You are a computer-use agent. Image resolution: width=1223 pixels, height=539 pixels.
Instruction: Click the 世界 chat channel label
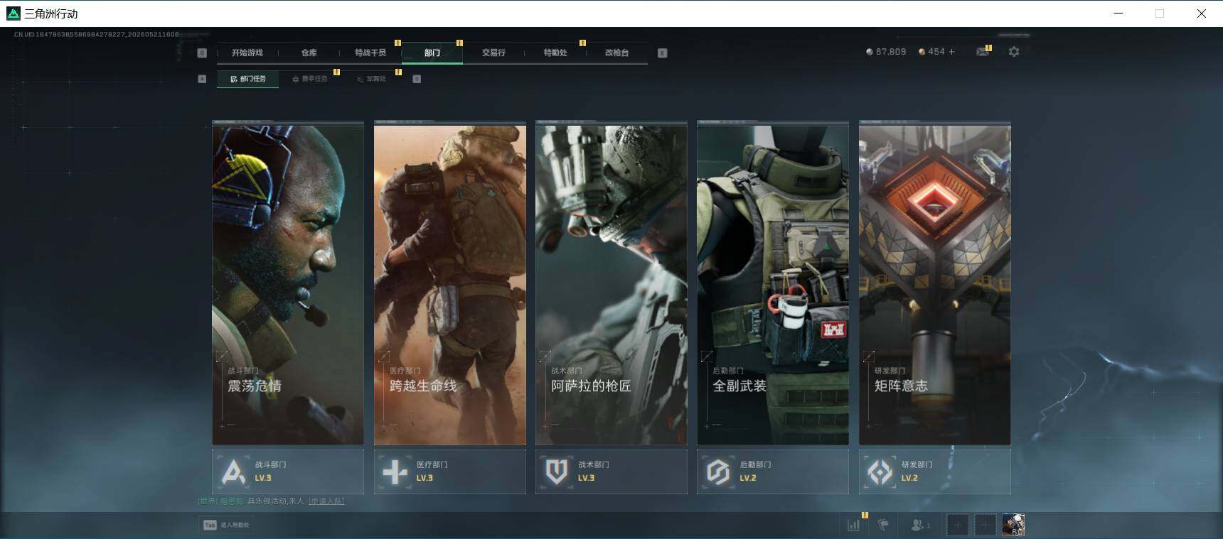coord(208,501)
